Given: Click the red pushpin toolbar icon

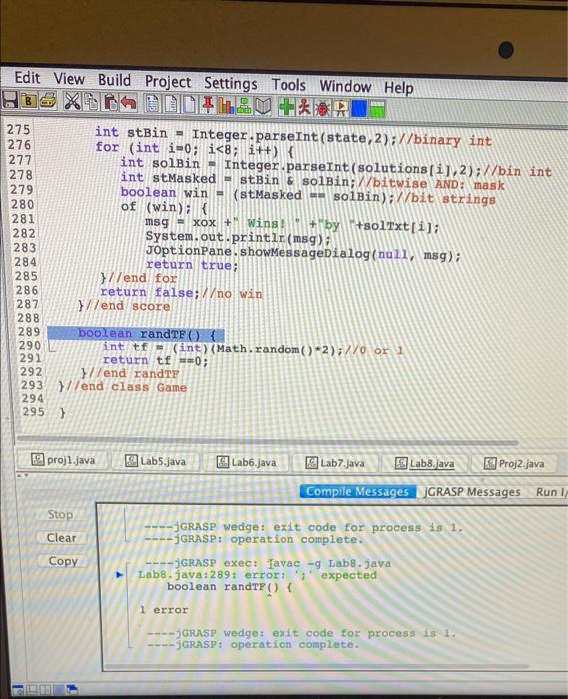Looking at the screenshot, I should [x=208, y=105].
